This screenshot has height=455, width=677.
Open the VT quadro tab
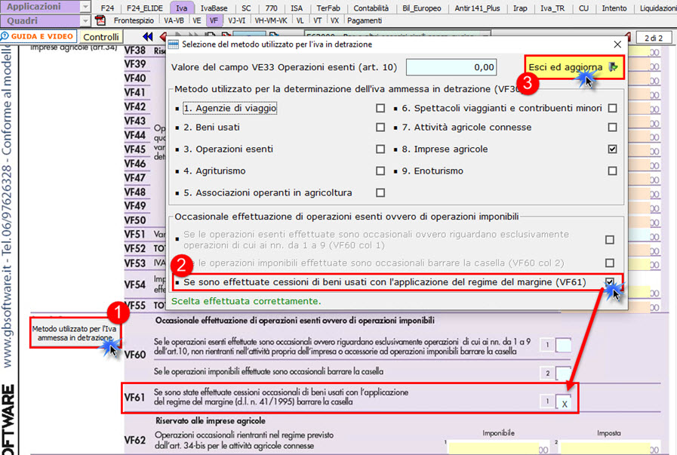pyautogui.click(x=317, y=20)
